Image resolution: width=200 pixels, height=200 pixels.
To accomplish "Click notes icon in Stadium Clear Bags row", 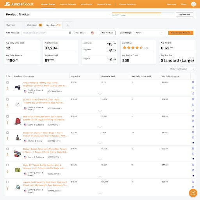I will 193,138.
